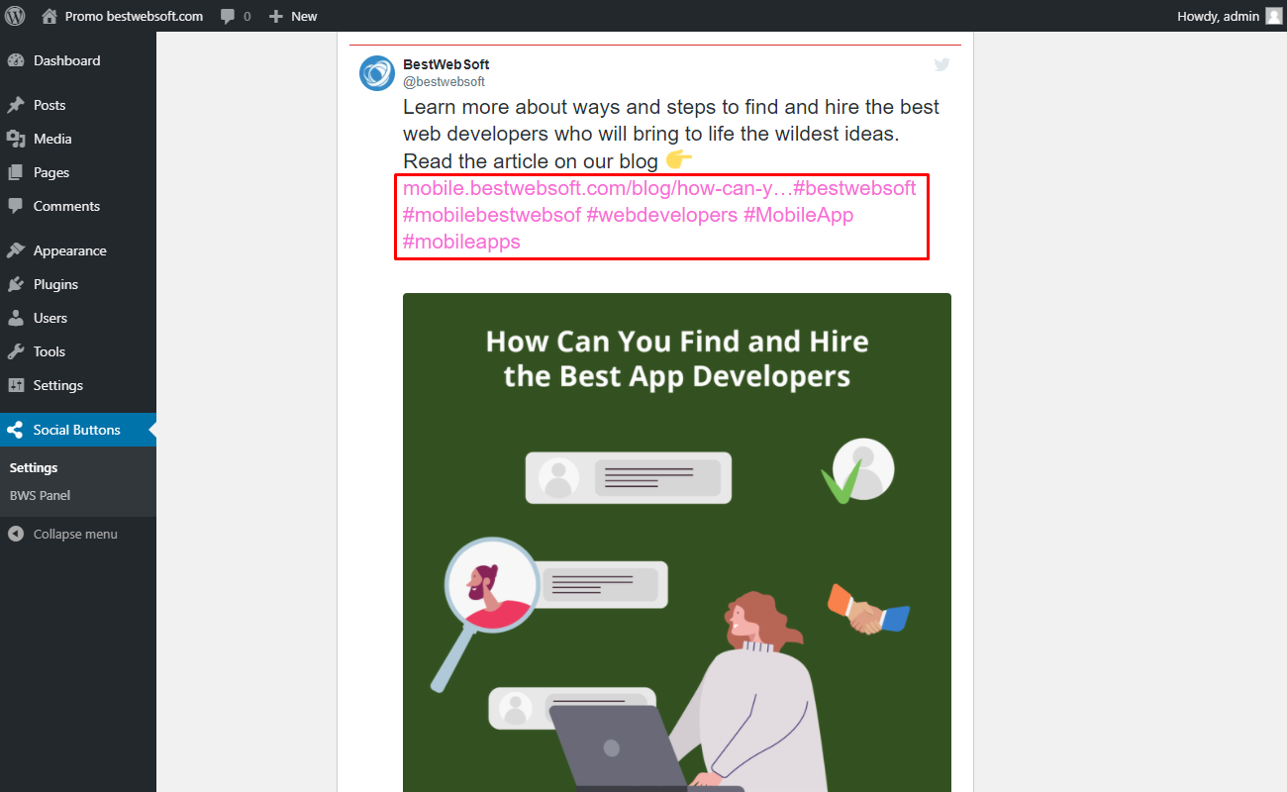Click the admin avatar icon
The height and width of the screenshot is (792, 1287).
[1273, 16]
